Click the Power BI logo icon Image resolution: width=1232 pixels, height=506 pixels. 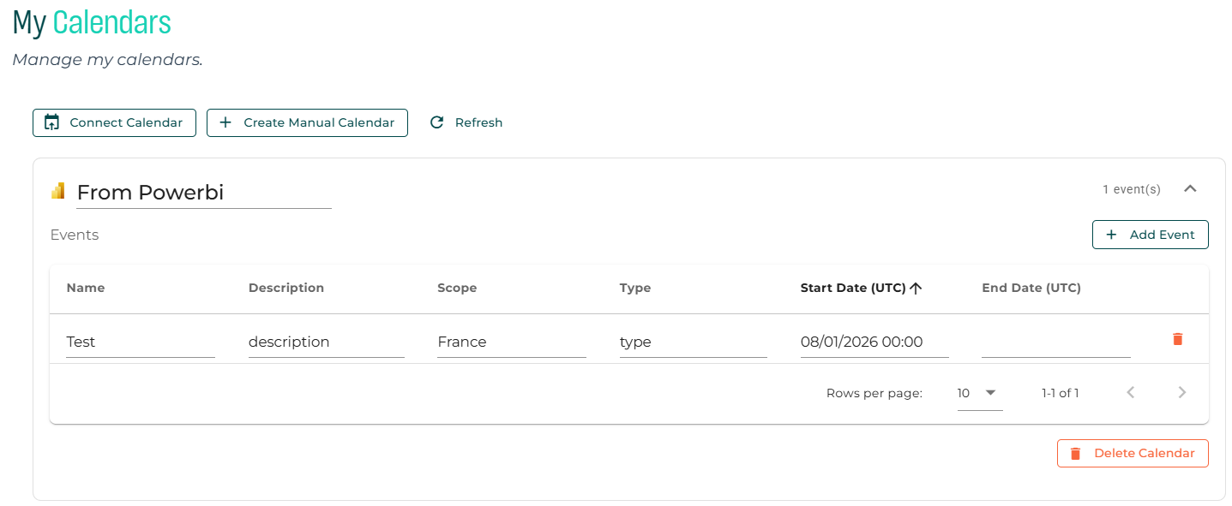58,191
